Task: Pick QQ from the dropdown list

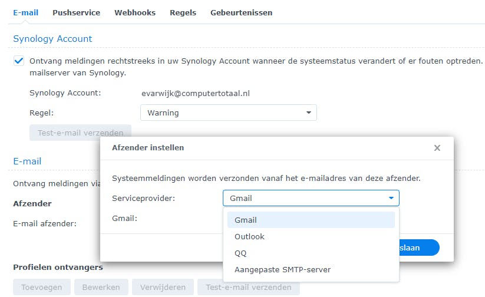Action: coord(240,253)
